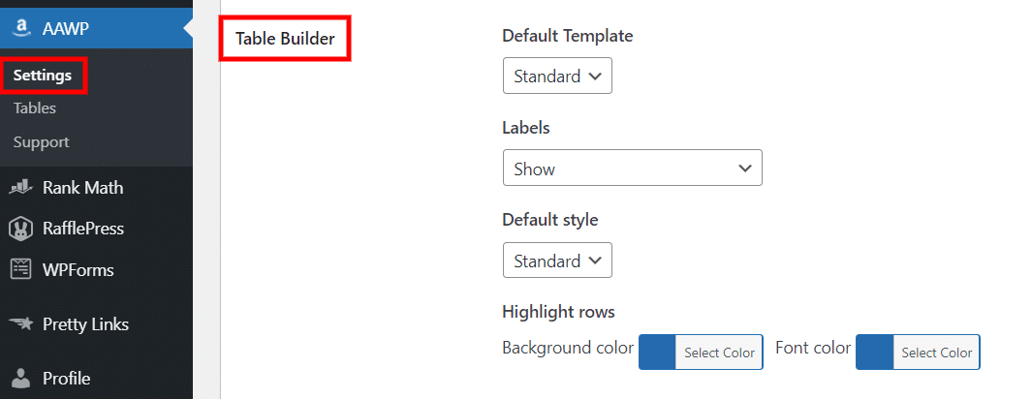The height and width of the screenshot is (399, 1032).
Task: Open the Default Template dropdown
Action: pyautogui.click(x=557, y=76)
